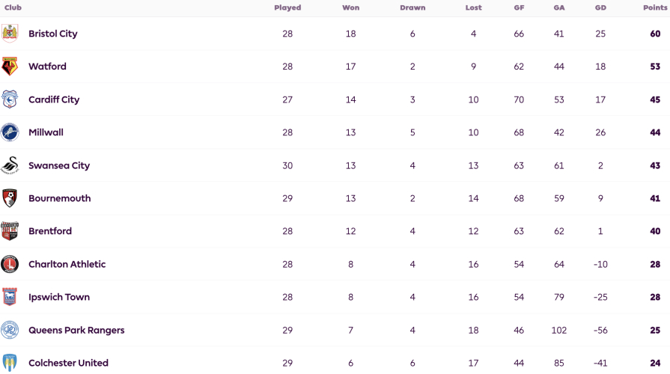Sort table by Played column header
670x374 pixels.
pyautogui.click(x=287, y=7)
